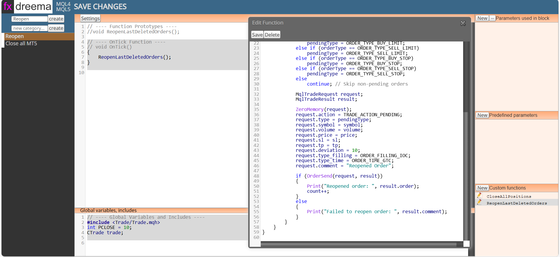Screen dimensions: 560x257
Task: Click create next to Reopen field
Action: pos(56,19)
